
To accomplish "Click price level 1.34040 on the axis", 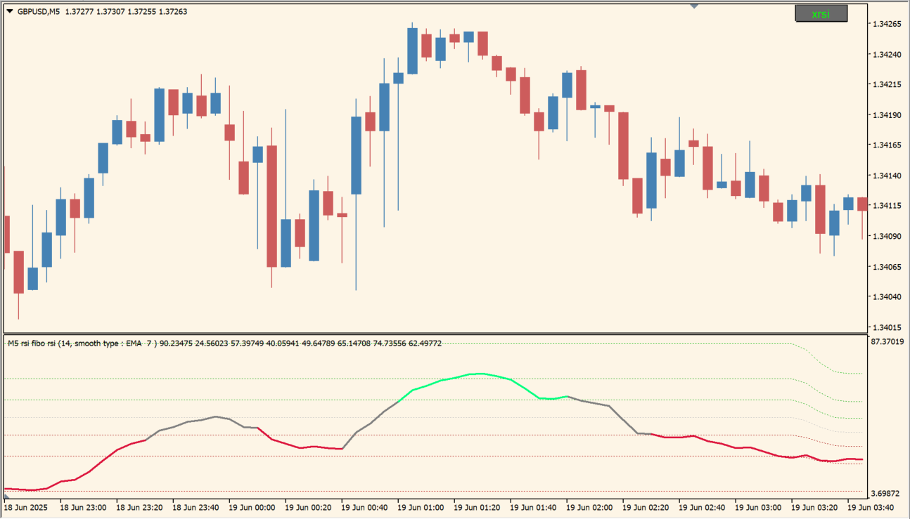I will 886,296.
